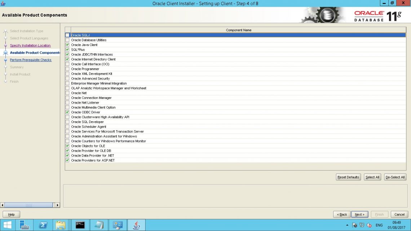Proceed with the Next button
Screen dimensions: 411x231
point(360,214)
